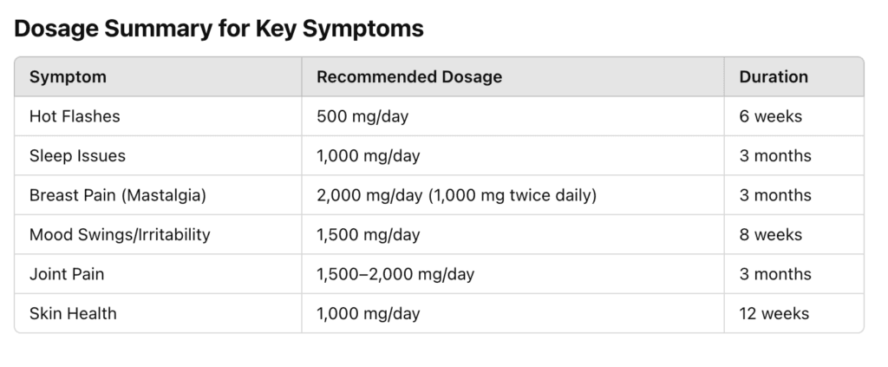Click the 2,000 mg/day twice daily dosage cell
Viewport: 888px width, 367px height.
513,195
